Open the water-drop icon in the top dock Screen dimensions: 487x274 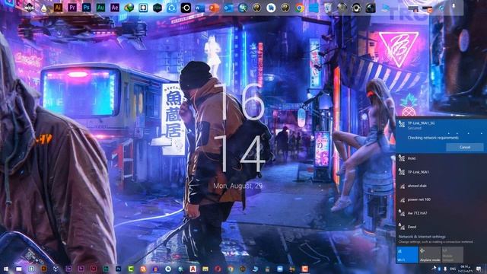[x=44, y=8]
